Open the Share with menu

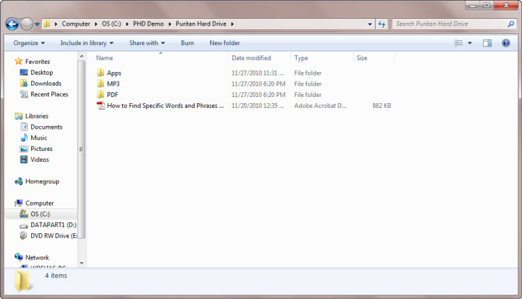tap(147, 43)
